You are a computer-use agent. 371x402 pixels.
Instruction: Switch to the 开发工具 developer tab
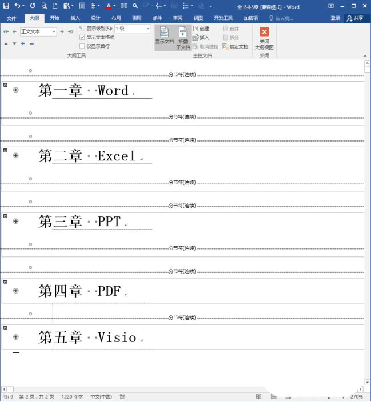pyautogui.click(x=223, y=18)
